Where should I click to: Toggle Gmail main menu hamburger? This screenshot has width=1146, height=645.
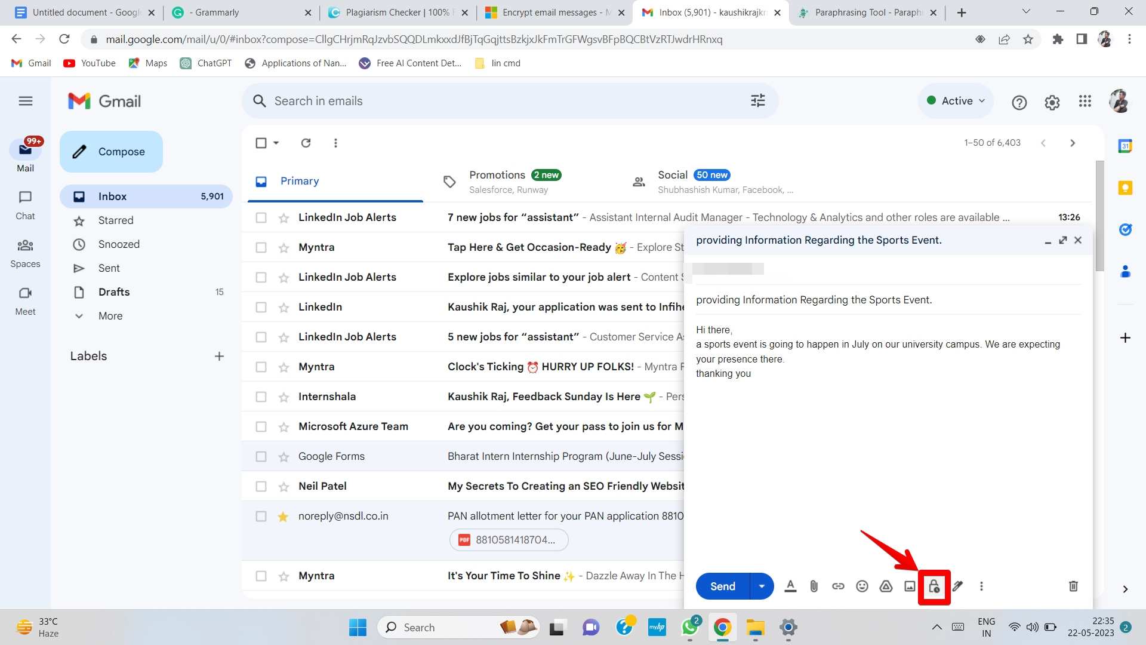click(x=25, y=101)
